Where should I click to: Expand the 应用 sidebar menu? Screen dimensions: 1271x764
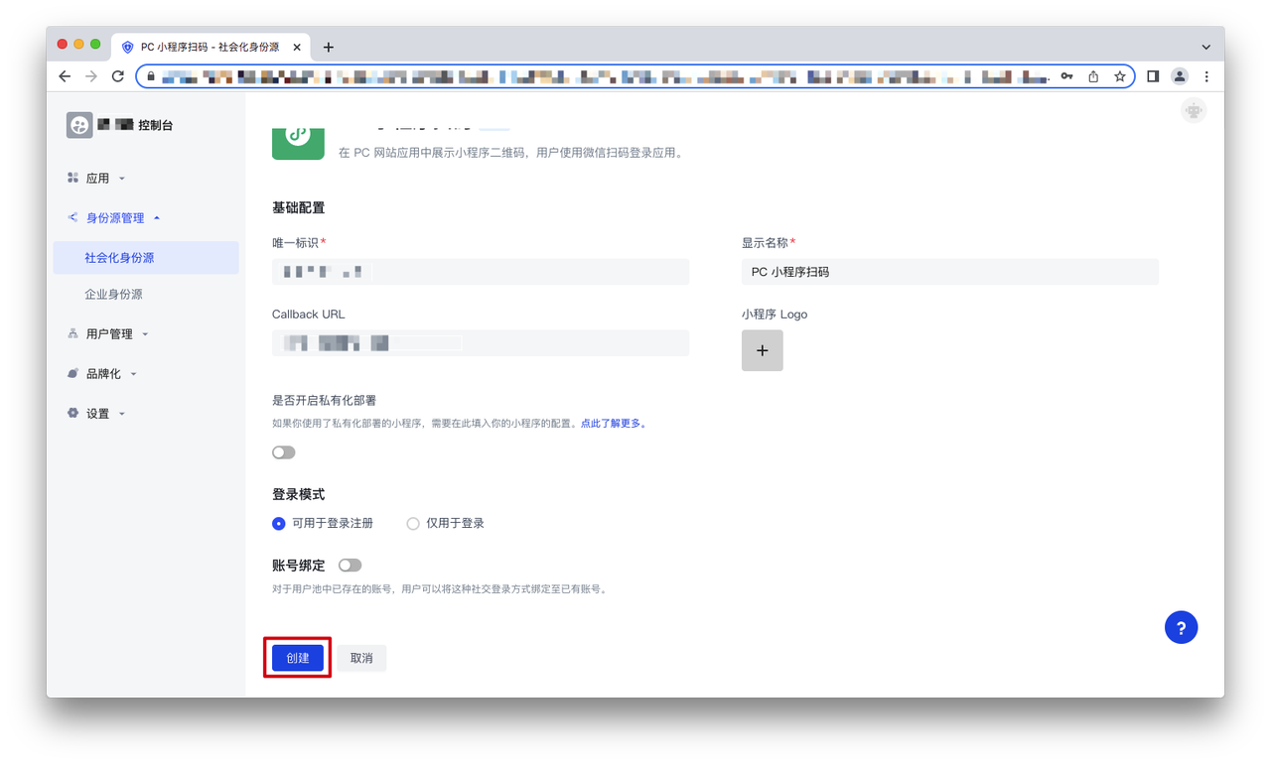point(97,179)
